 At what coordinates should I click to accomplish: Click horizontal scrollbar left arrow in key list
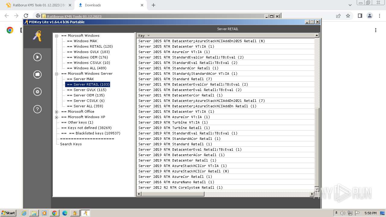coord(139,194)
